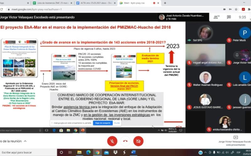
Task: Click Ocultar on sharing notification
Action: pos(117,123)
